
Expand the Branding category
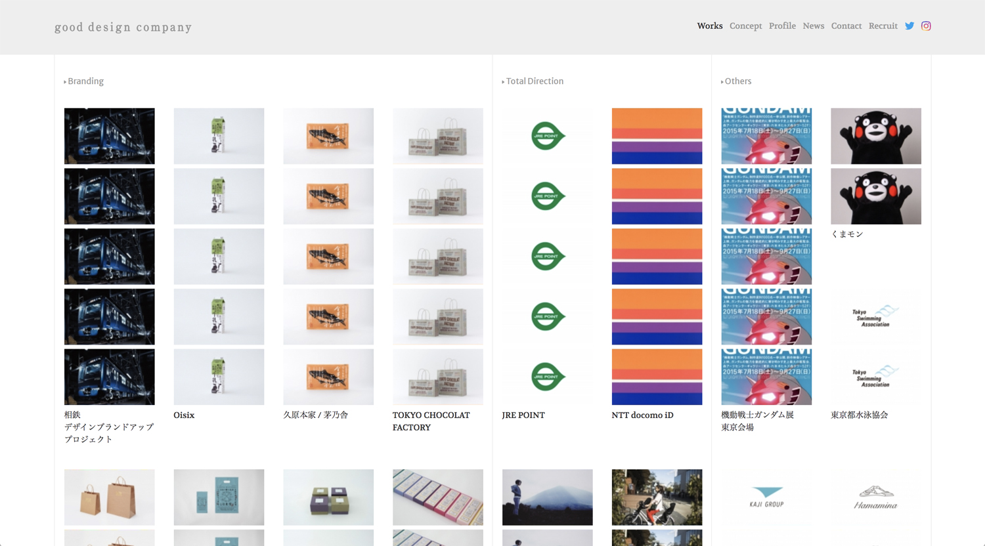(x=84, y=81)
